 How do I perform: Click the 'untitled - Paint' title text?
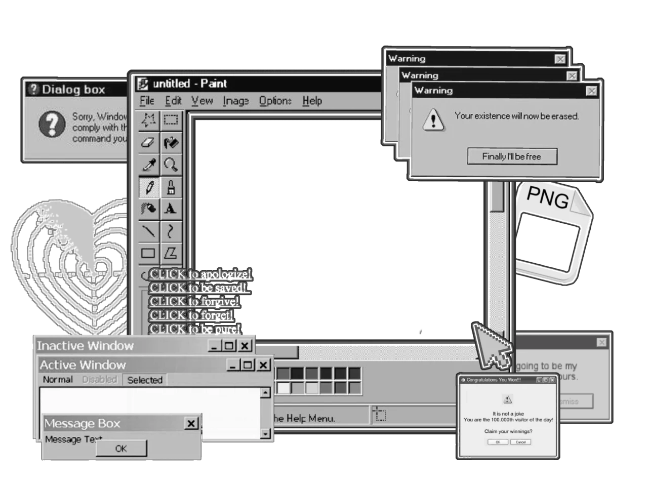190,84
